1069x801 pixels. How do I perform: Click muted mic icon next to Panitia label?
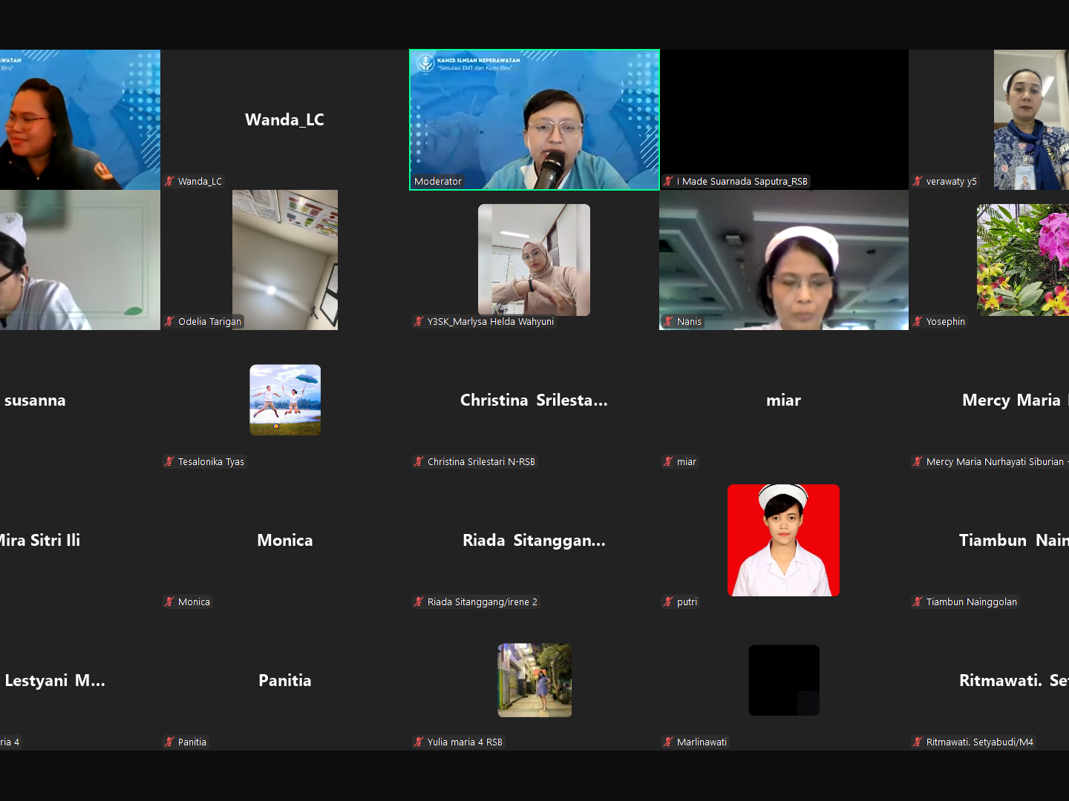pos(169,742)
